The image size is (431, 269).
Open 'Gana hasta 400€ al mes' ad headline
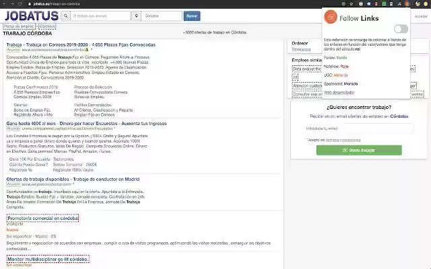tap(86, 124)
